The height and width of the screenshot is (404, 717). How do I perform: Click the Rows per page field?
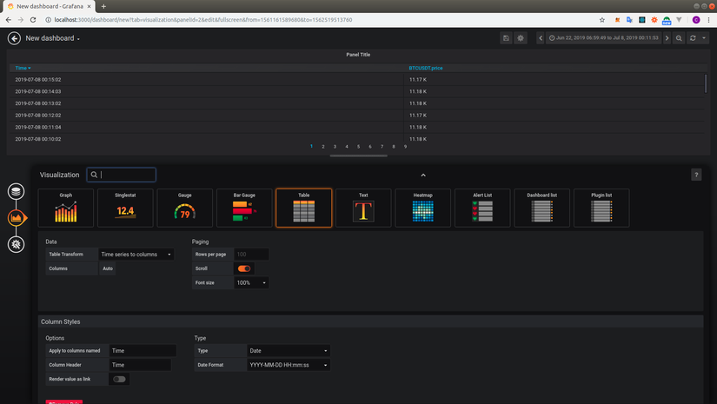pos(251,254)
